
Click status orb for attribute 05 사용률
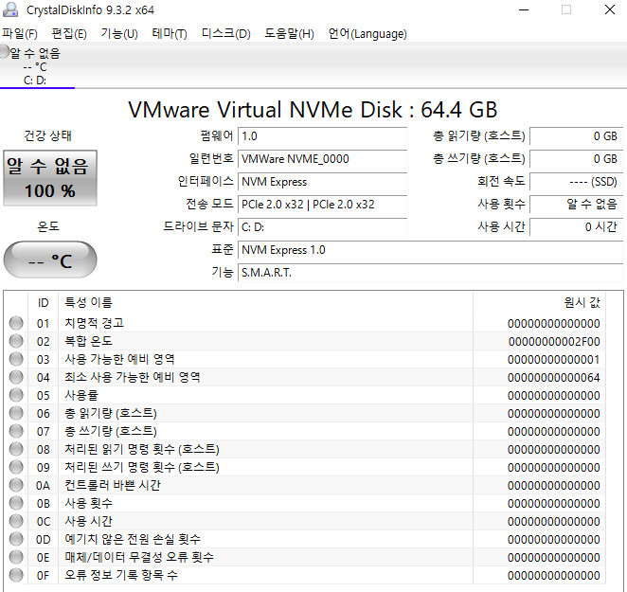[x=16, y=395]
